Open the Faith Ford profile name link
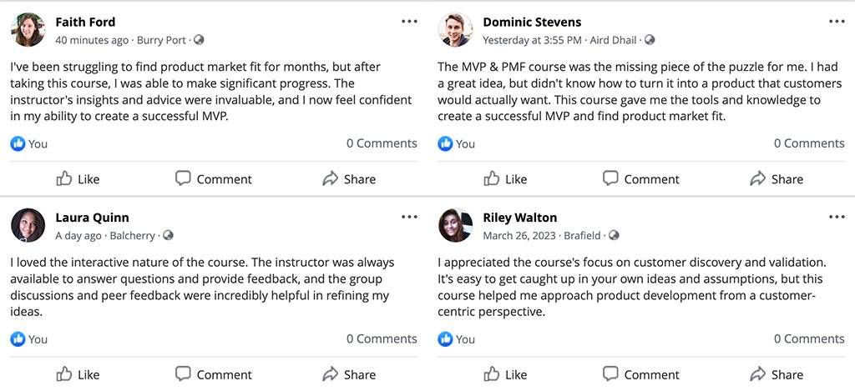Image resolution: width=855 pixels, height=391 pixels. click(85, 22)
